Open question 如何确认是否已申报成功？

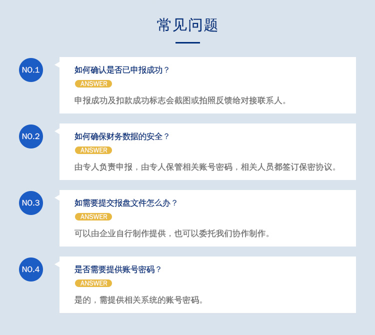(x=121, y=70)
